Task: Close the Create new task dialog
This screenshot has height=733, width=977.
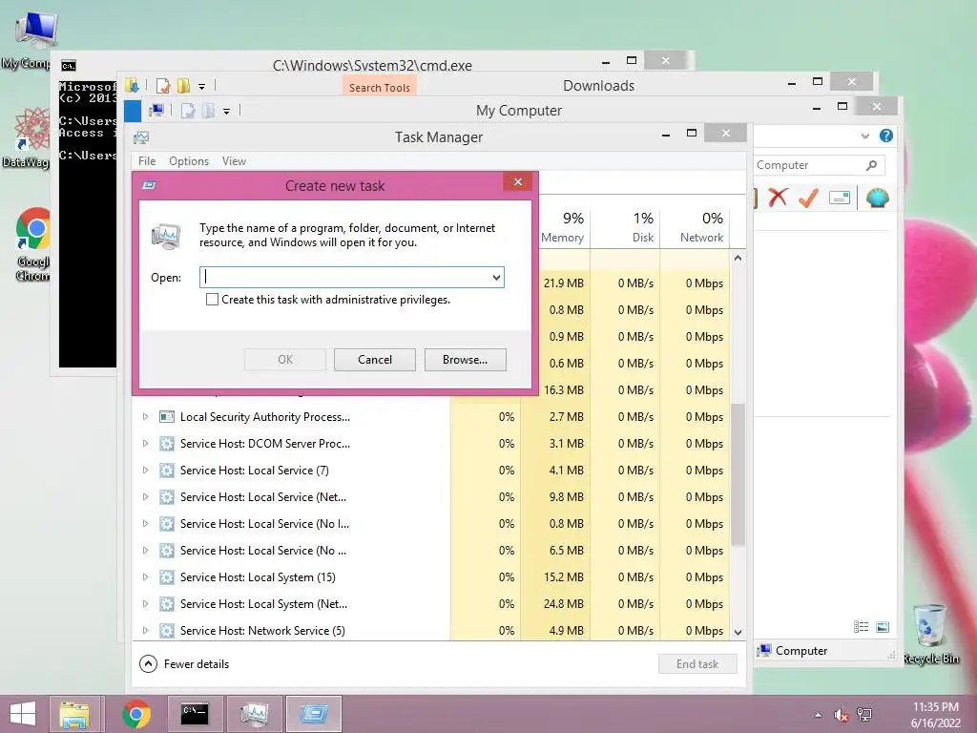Action: [518, 182]
